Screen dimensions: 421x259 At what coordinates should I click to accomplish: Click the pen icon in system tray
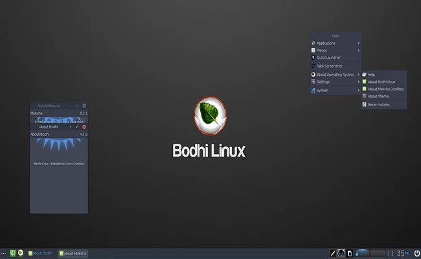point(333,253)
